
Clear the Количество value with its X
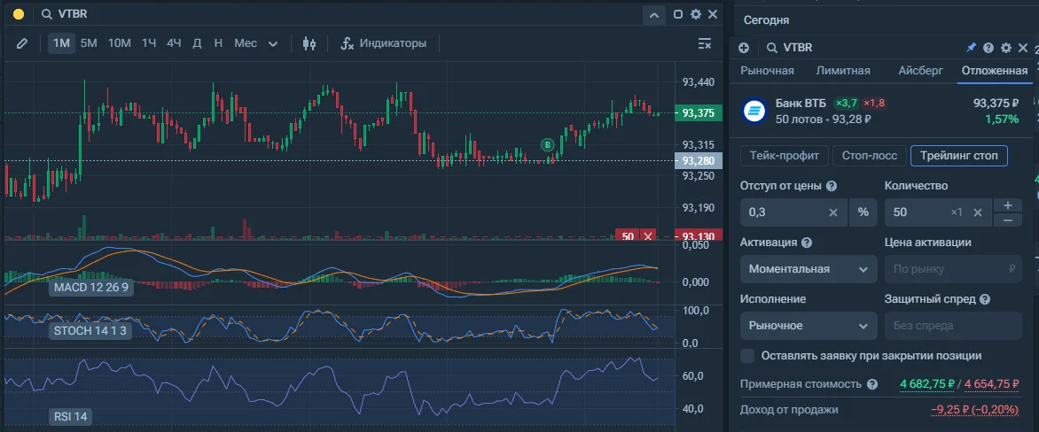pyautogui.click(x=977, y=212)
